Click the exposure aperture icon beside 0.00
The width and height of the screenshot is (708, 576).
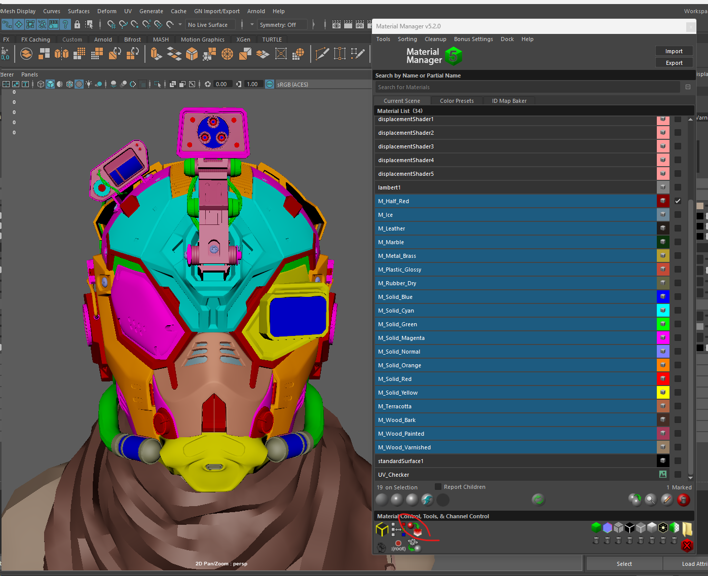(208, 84)
